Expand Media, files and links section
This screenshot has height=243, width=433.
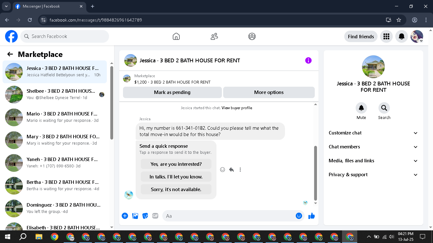coord(373,161)
